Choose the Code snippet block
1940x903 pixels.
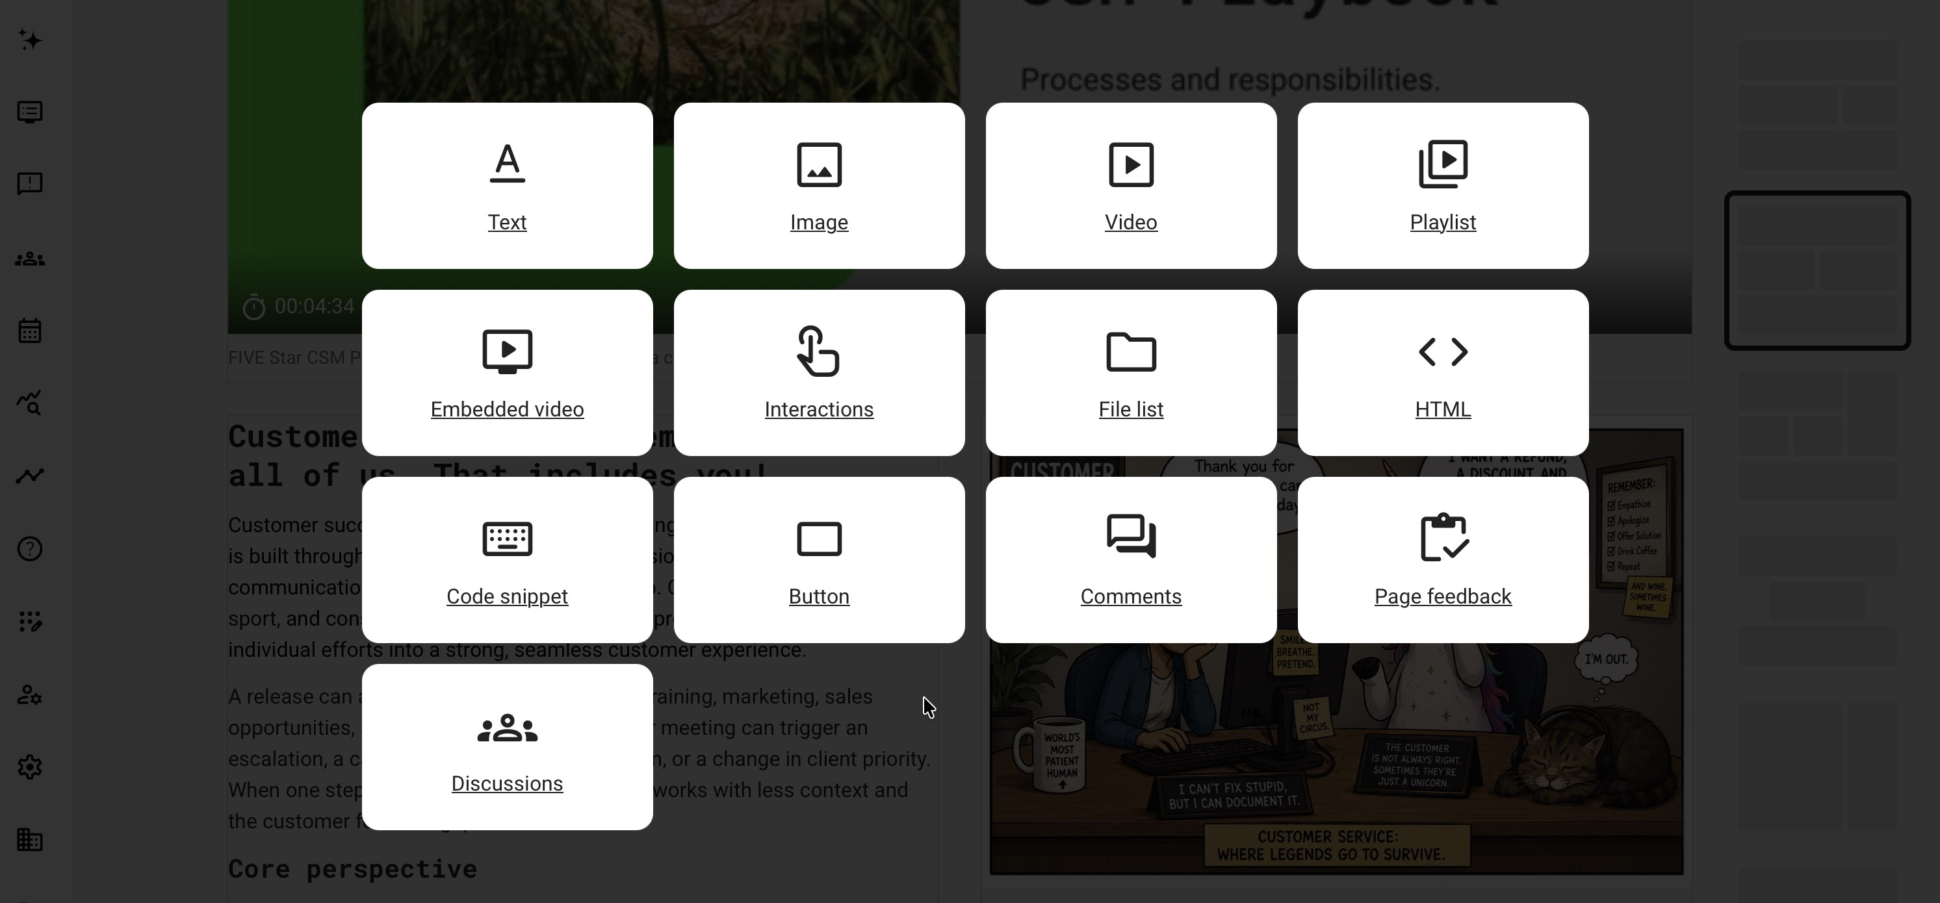507,560
